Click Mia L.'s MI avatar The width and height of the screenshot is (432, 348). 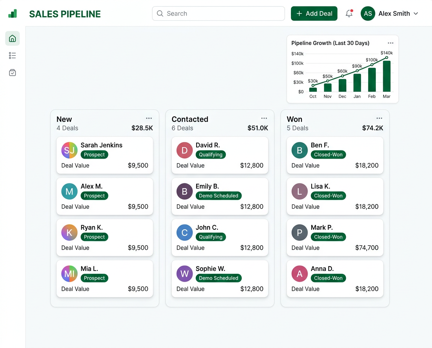coord(69,274)
